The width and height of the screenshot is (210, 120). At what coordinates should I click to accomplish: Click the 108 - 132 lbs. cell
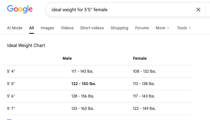[144, 71]
